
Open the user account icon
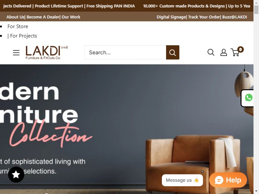pos(224,52)
